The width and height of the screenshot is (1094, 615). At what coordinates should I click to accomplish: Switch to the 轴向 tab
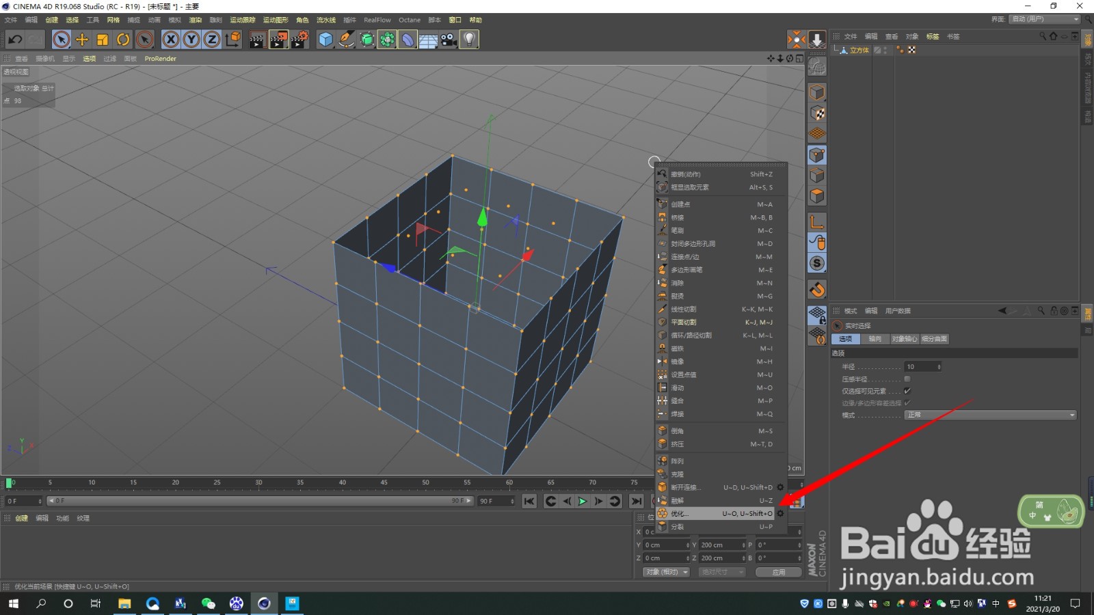(x=875, y=339)
